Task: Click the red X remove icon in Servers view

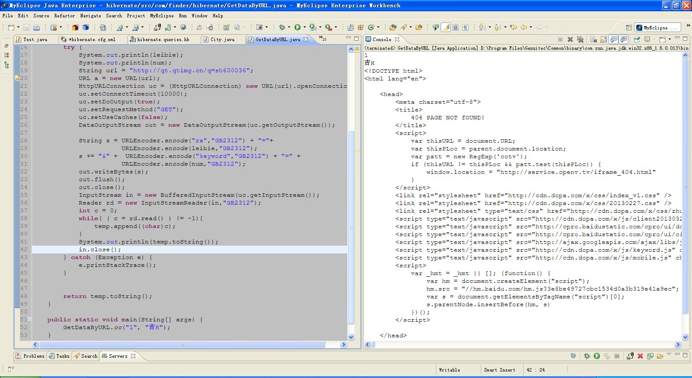Action: point(641,356)
